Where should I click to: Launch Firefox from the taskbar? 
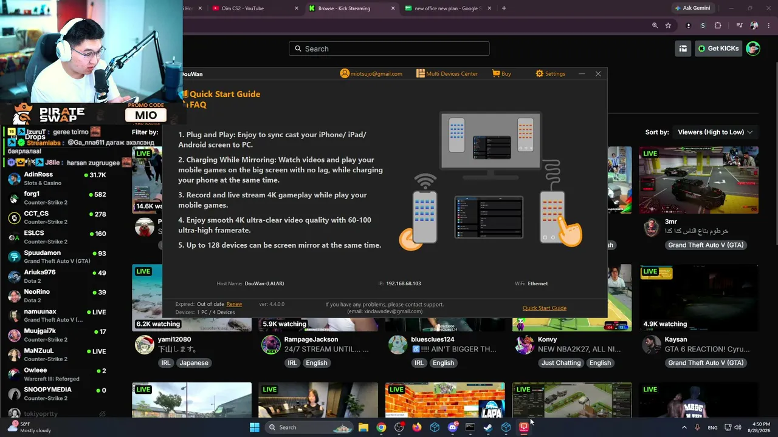(417, 427)
